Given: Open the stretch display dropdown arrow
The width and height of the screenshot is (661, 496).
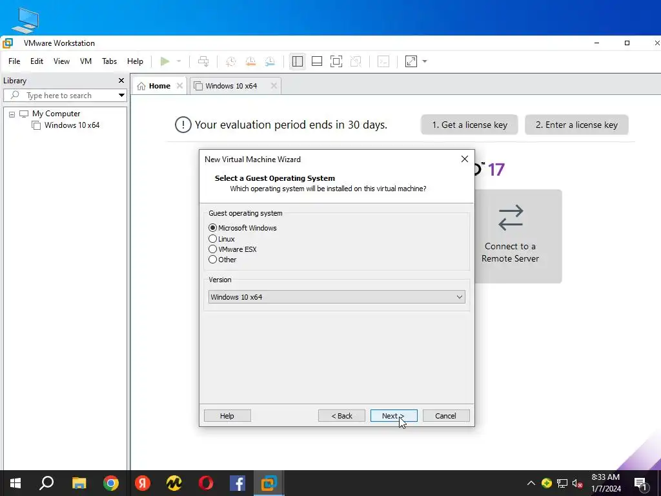Looking at the screenshot, I should (x=425, y=61).
